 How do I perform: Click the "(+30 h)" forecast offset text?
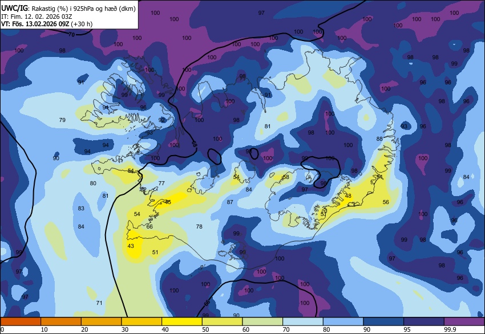[x=82, y=24]
